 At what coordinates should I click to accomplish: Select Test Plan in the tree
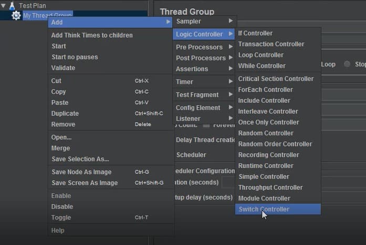[x=33, y=6]
